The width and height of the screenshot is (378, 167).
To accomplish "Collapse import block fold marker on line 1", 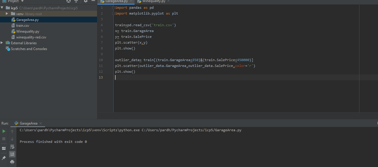I will pos(114,8).
